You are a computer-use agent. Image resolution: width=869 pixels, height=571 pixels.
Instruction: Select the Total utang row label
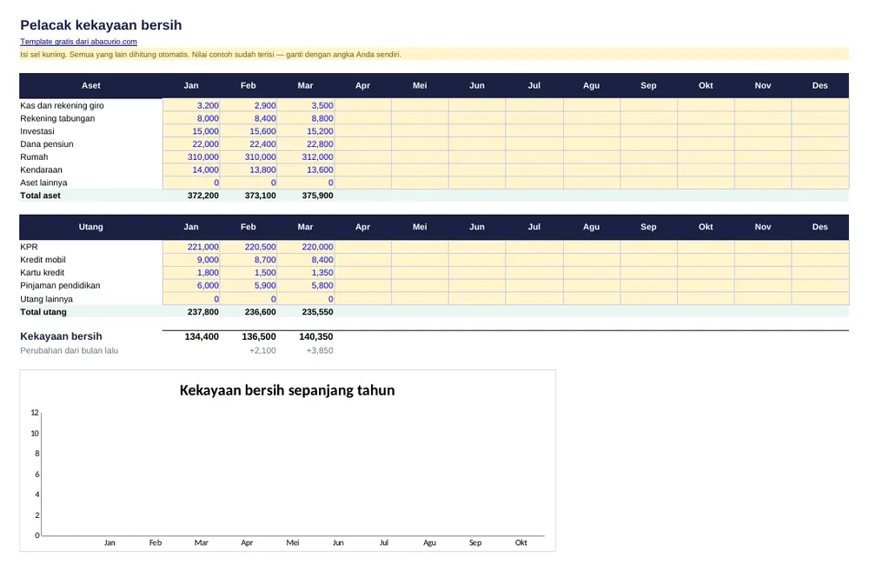(43, 311)
